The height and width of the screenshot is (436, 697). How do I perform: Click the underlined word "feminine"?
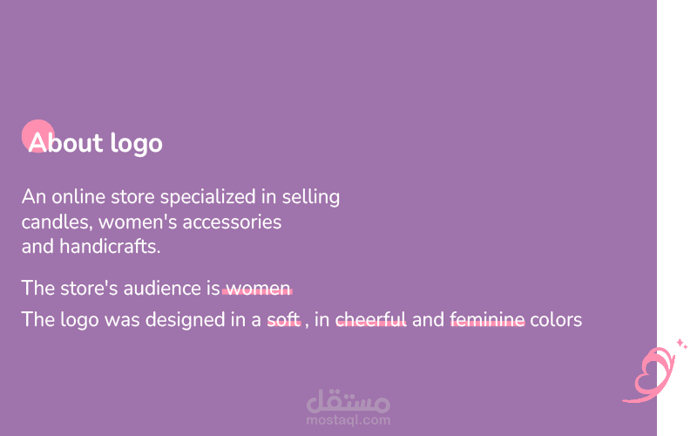coord(487,320)
